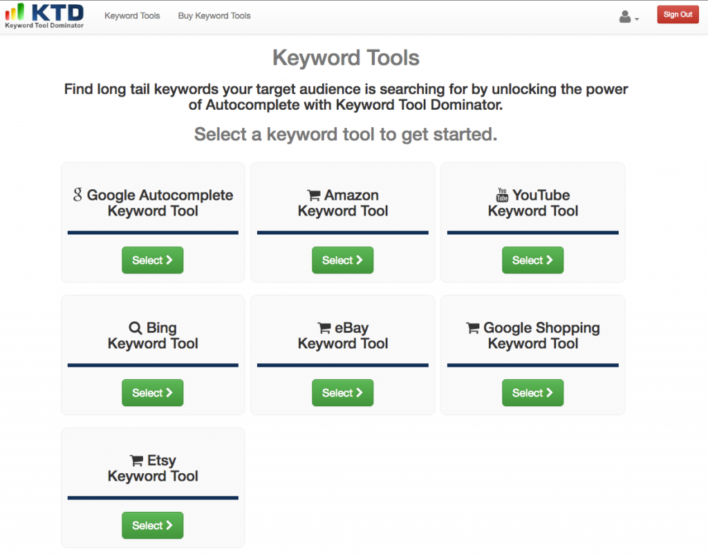Pick the eBay Keyword Tool Select button
The height and width of the screenshot is (554, 708).
[x=342, y=393]
